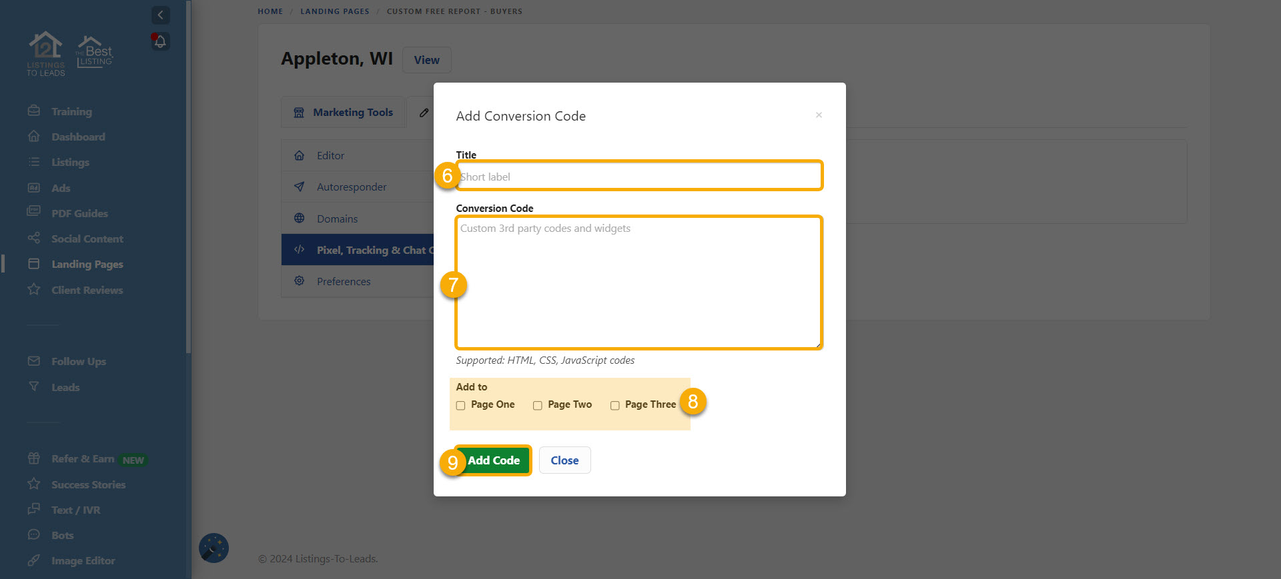The width and height of the screenshot is (1281, 579).
Task: Enable the Page One checkbox
Action: pyautogui.click(x=461, y=405)
